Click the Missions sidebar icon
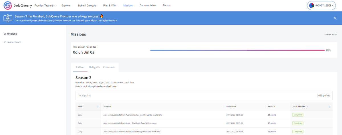This screenshot has width=342, height=135. point(5,33)
